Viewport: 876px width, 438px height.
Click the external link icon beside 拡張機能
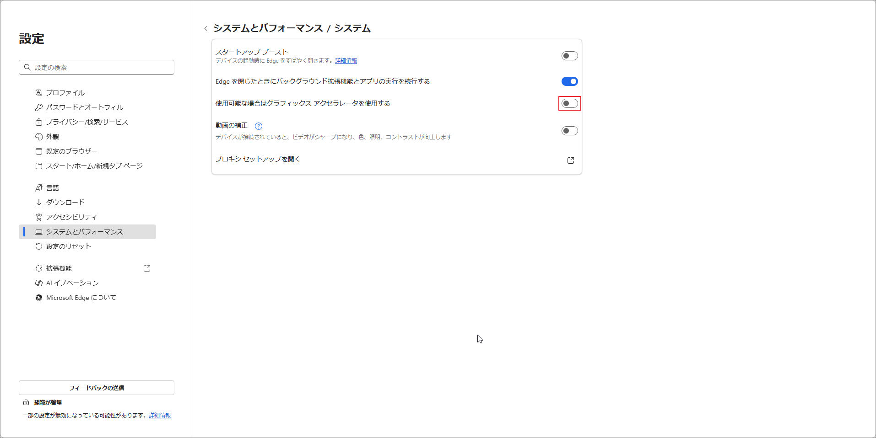pos(147,268)
